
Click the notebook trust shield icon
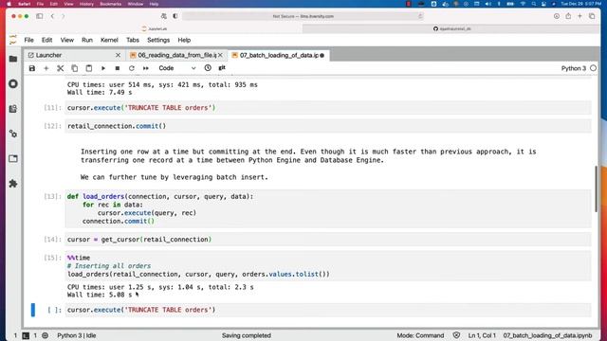(456, 335)
